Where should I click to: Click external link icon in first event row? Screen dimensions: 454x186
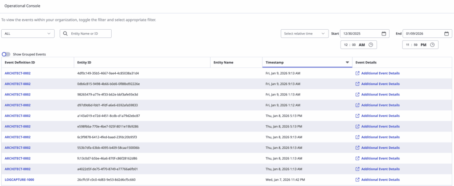pyautogui.click(x=357, y=73)
